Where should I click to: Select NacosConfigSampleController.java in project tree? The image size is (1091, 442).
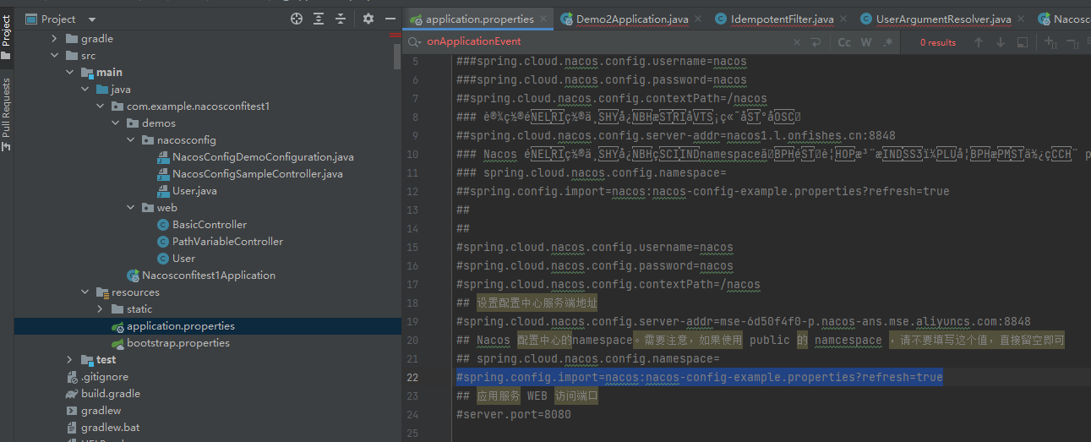pyautogui.click(x=258, y=174)
